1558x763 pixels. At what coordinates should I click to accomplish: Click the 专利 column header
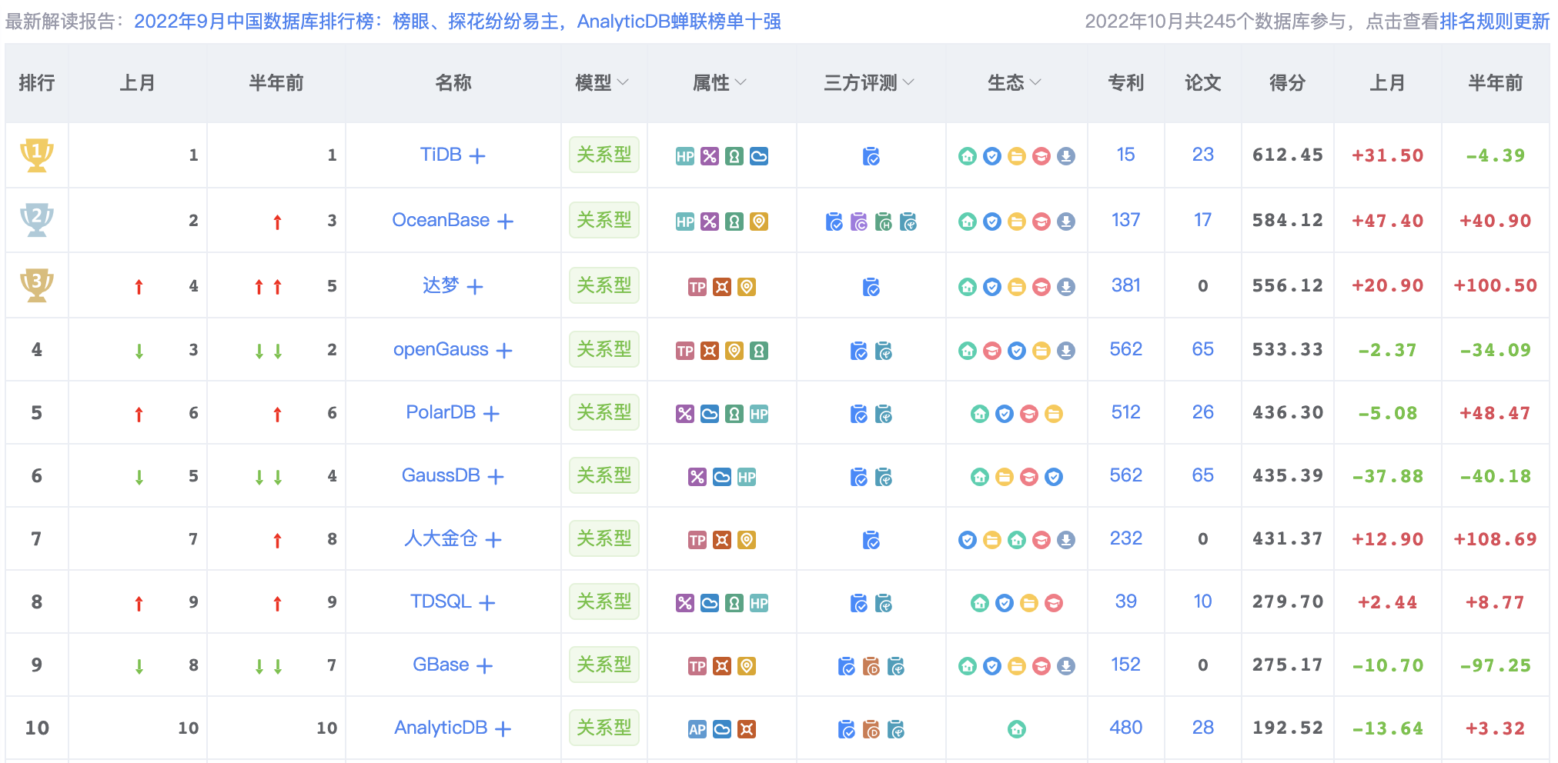point(1126,83)
